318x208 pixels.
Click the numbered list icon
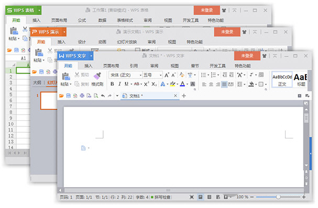click(x=213, y=75)
